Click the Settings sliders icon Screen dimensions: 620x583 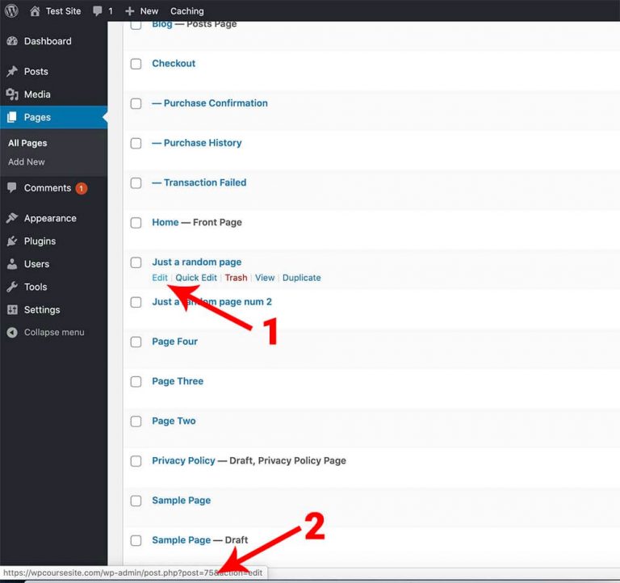(x=12, y=310)
